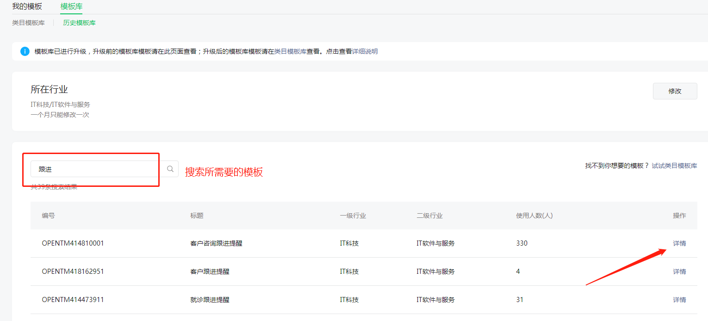This screenshot has height=321, width=708.
Task: View 详情 for 客户咨询跟进提醒 template
Action: coord(679,243)
